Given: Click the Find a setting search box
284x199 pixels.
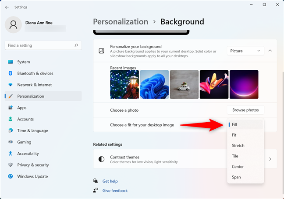Looking at the screenshot, I should [43, 45].
